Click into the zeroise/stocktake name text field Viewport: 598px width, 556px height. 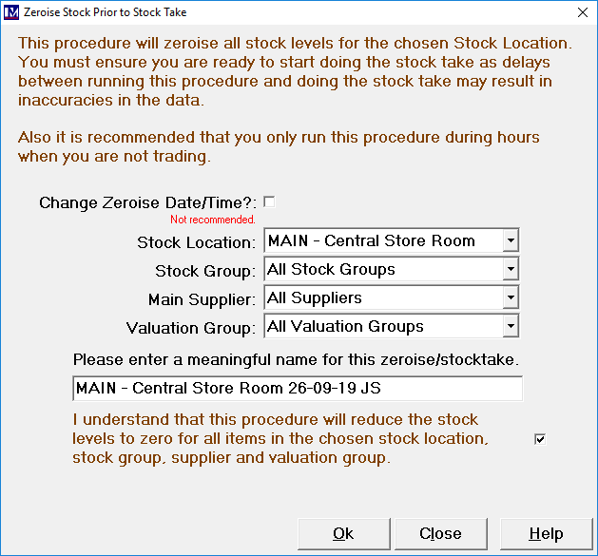[x=297, y=389]
